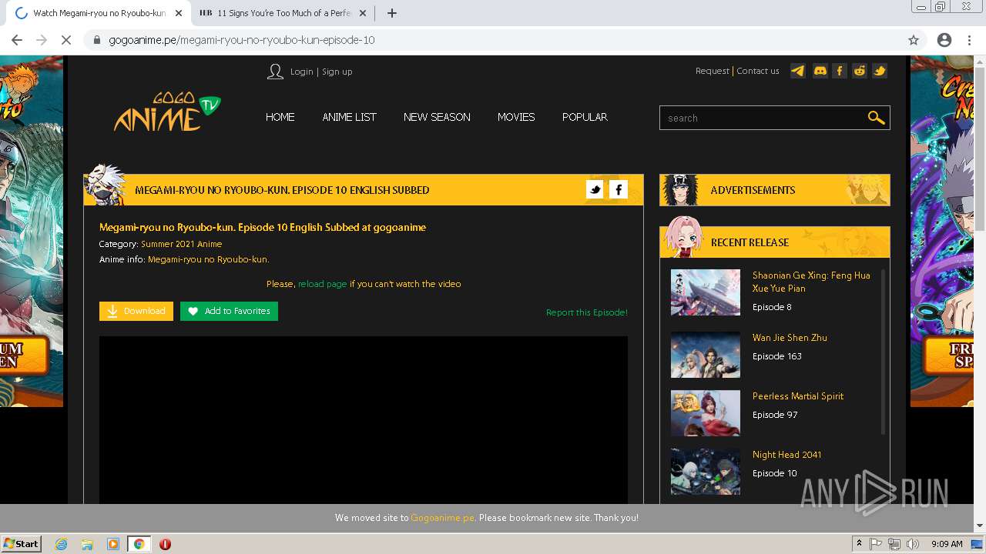The image size is (986, 554).
Task: Go to the HOME menu
Action: (x=280, y=117)
